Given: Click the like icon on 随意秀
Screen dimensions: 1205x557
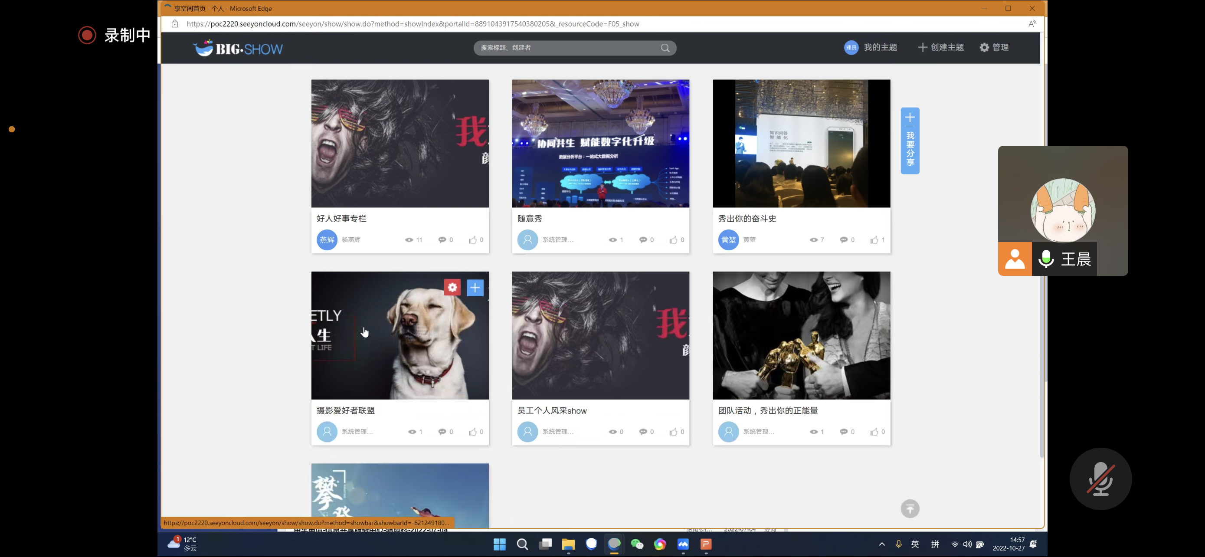Looking at the screenshot, I should pyautogui.click(x=673, y=240).
